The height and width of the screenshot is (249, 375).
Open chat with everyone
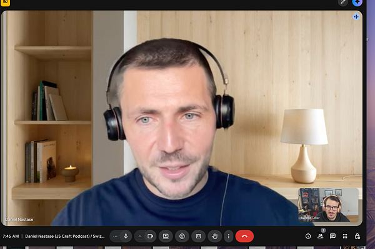(332, 236)
